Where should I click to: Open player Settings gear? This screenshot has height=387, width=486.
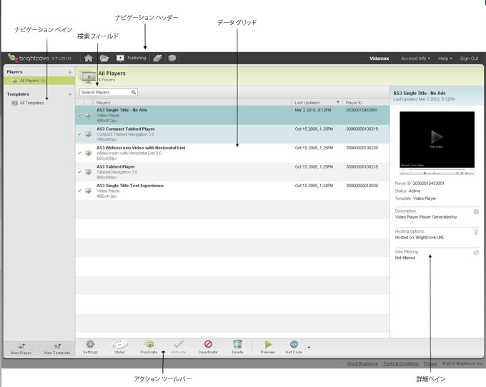click(90, 347)
